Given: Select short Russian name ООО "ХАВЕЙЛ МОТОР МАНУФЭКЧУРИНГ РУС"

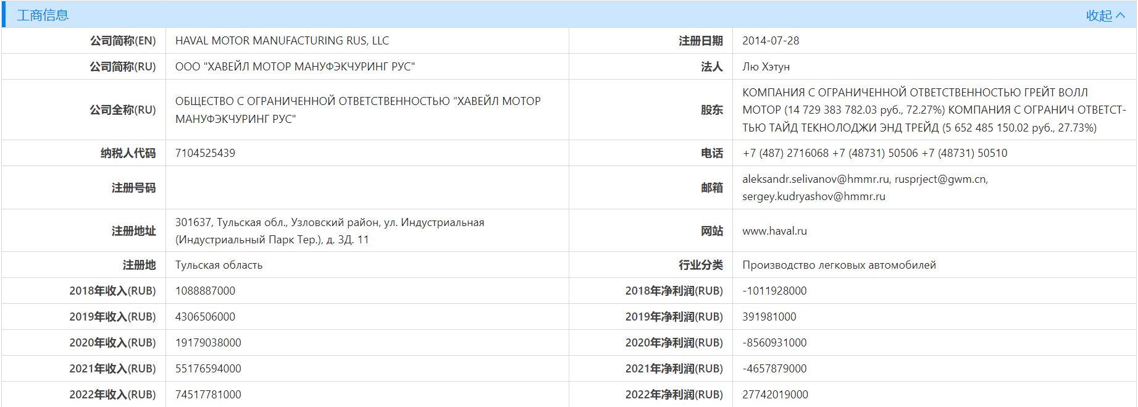Looking at the screenshot, I should [295, 67].
